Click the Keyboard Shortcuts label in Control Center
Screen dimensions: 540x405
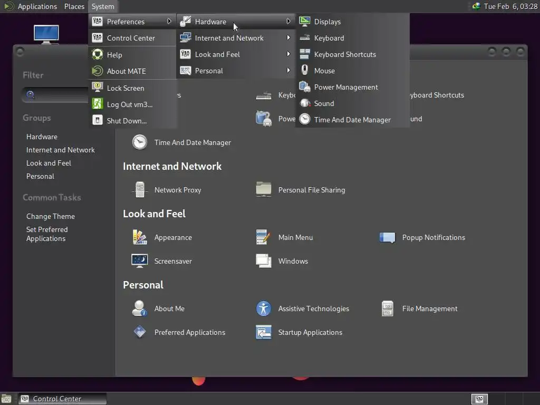coord(437,95)
